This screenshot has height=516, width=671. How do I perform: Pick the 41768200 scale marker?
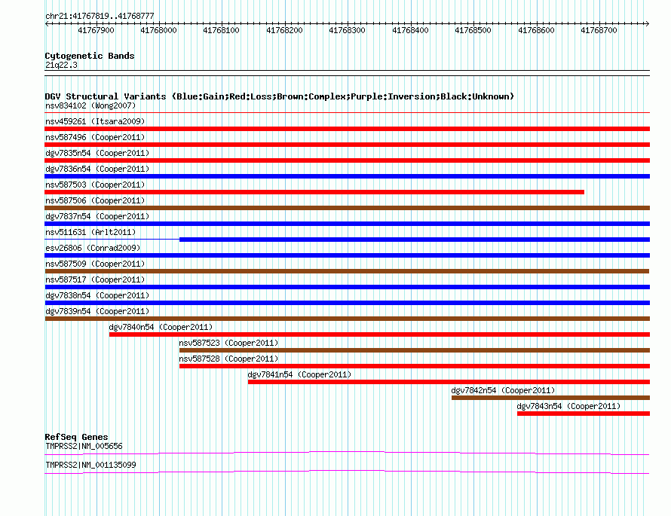[x=284, y=30]
